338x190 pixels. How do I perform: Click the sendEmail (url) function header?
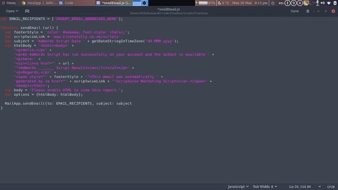pos(30,28)
